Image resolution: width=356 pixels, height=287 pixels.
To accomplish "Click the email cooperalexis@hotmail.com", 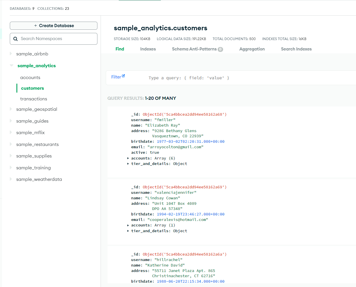I will pyautogui.click(x=178, y=220).
